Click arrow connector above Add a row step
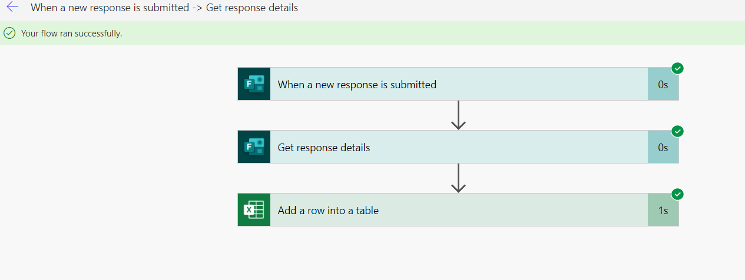 tap(458, 178)
